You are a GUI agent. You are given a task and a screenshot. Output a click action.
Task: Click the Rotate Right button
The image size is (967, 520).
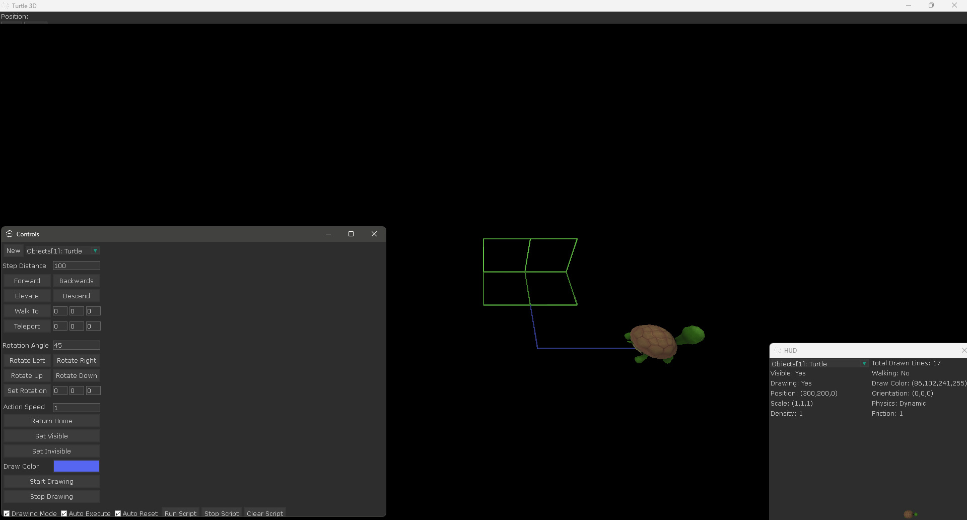pyautogui.click(x=77, y=361)
